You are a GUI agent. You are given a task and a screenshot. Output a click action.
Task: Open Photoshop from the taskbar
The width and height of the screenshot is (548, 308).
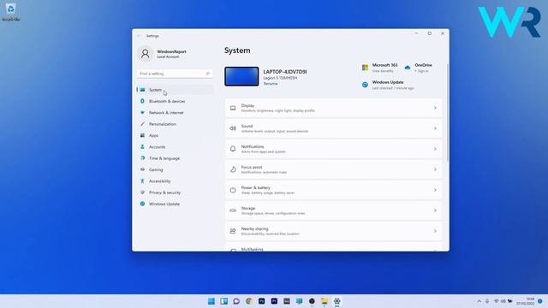tap(261, 301)
